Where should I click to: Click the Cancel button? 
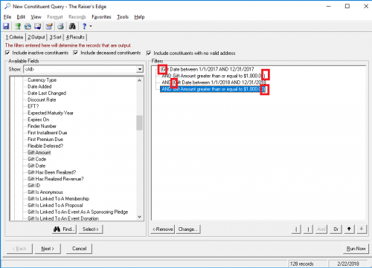tap(80, 249)
